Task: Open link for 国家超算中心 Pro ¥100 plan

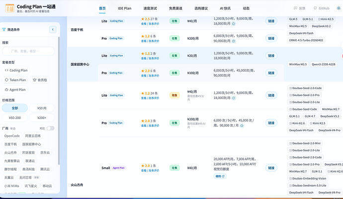Action: coord(271,73)
